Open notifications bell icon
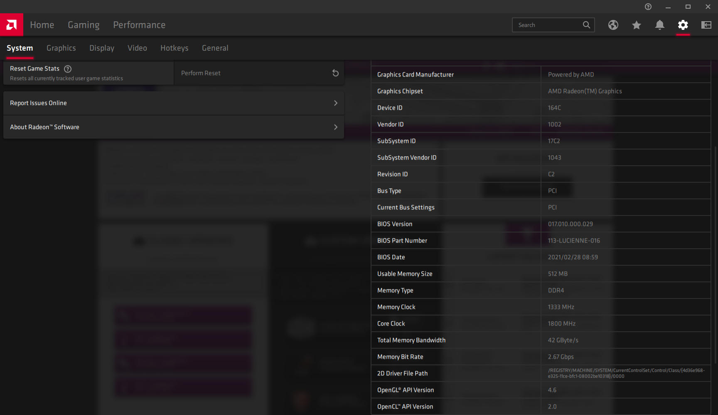The height and width of the screenshot is (415, 718). pos(660,25)
